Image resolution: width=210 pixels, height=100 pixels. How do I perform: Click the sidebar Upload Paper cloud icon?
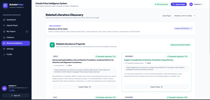point(4,25)
